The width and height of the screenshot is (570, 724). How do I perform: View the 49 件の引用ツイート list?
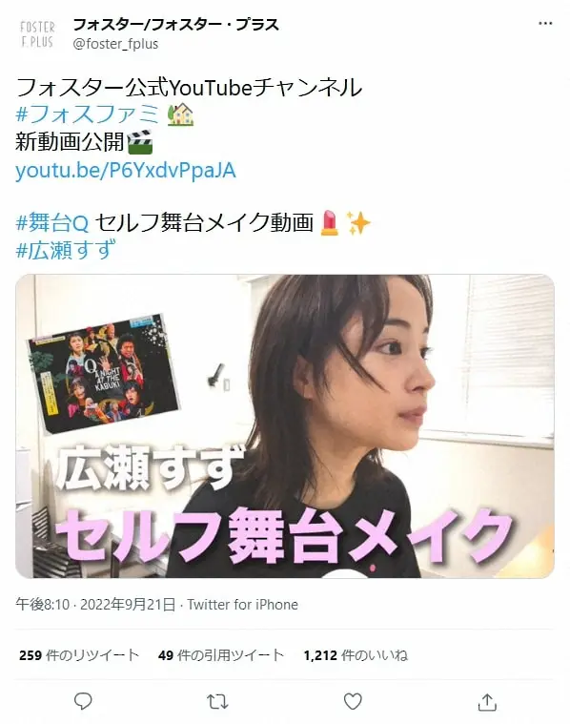(x=221, y=655)
